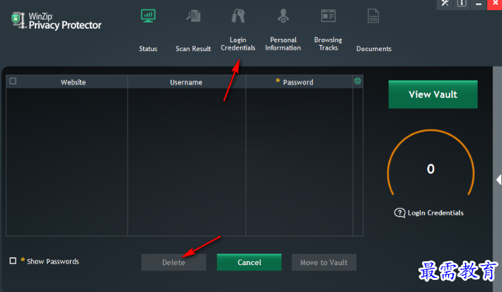Click the Delete button
Screen dimensions: 502x292
[x=173, y=262]
